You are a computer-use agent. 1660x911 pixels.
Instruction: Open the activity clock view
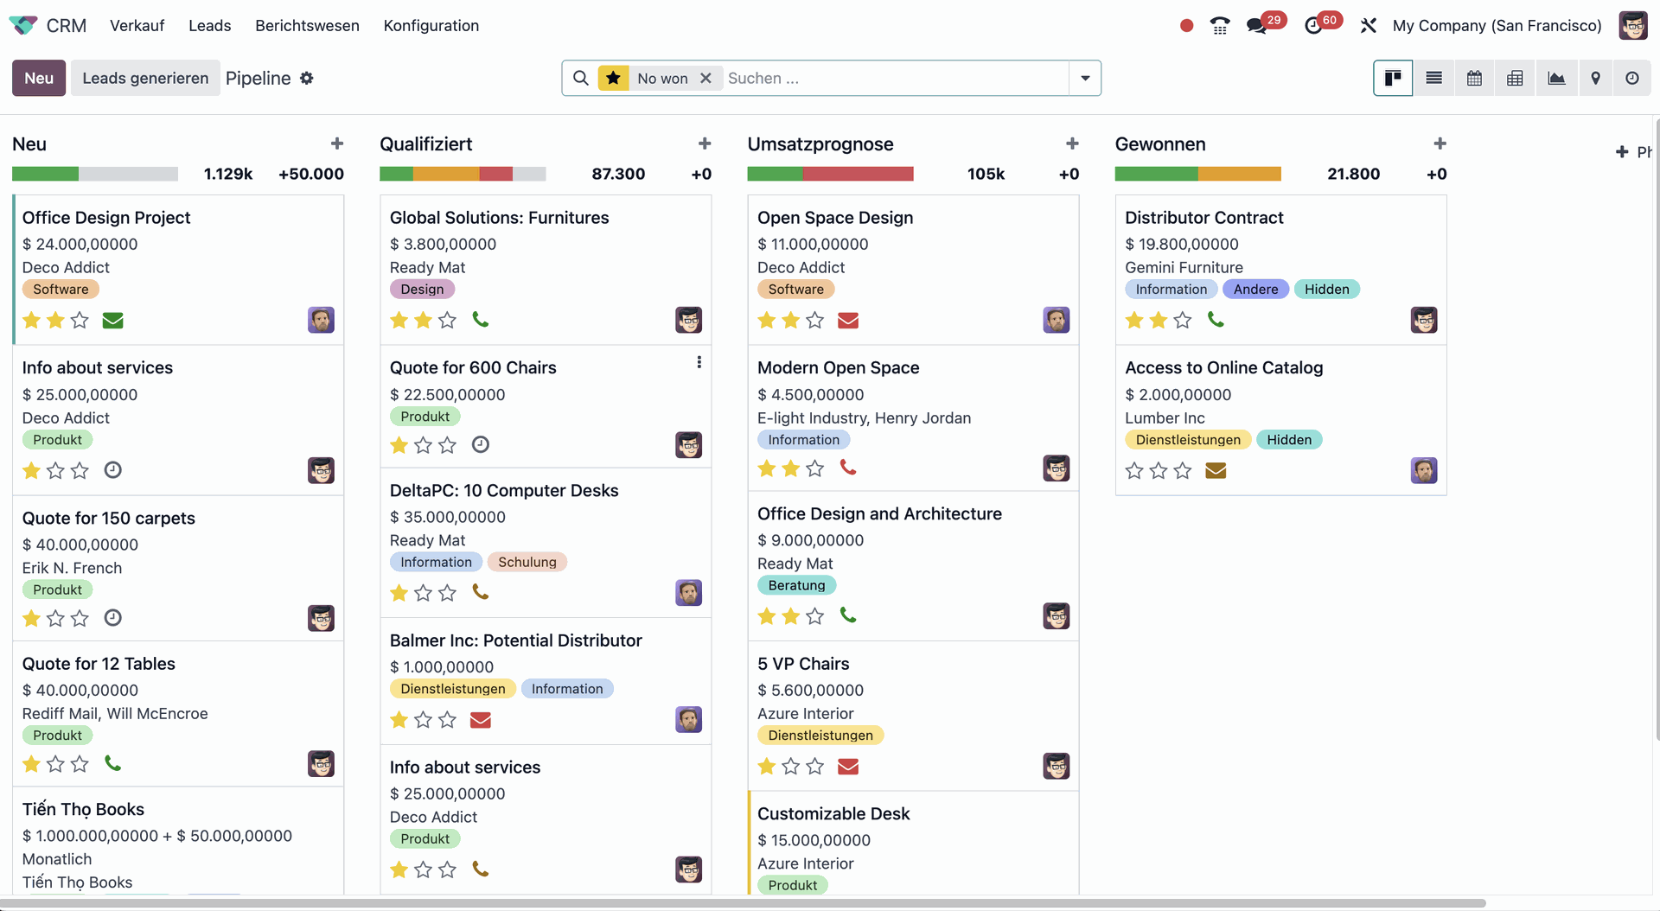[1631, 78]
